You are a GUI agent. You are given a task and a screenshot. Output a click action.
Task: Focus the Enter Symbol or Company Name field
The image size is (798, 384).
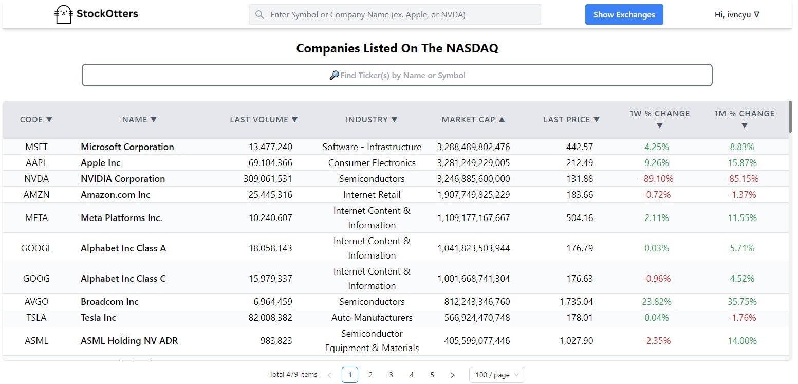point(395,14)
